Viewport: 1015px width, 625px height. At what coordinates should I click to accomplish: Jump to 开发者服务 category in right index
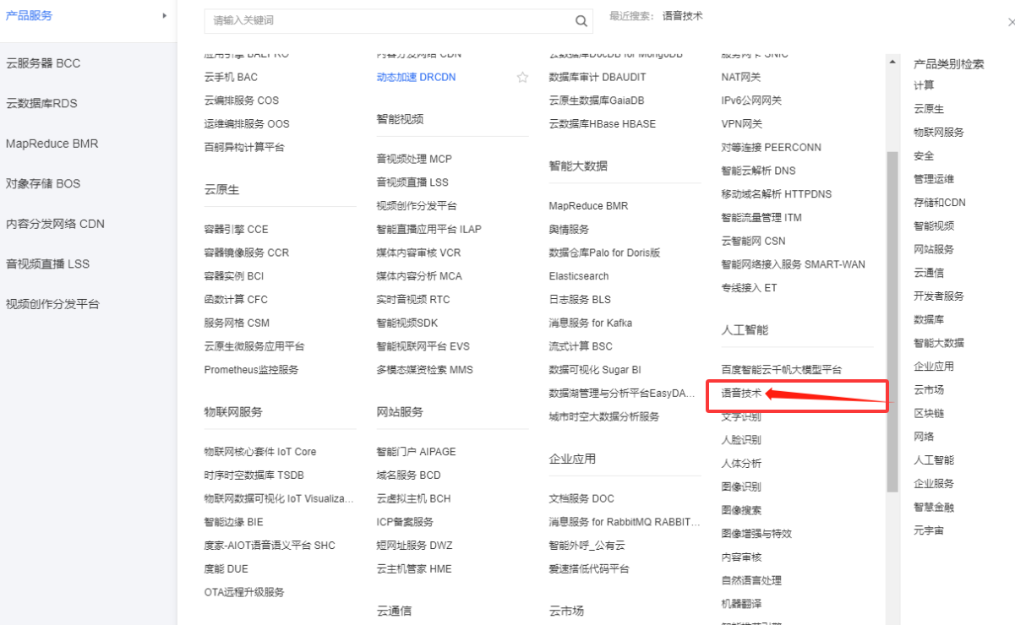coord(939,296)
